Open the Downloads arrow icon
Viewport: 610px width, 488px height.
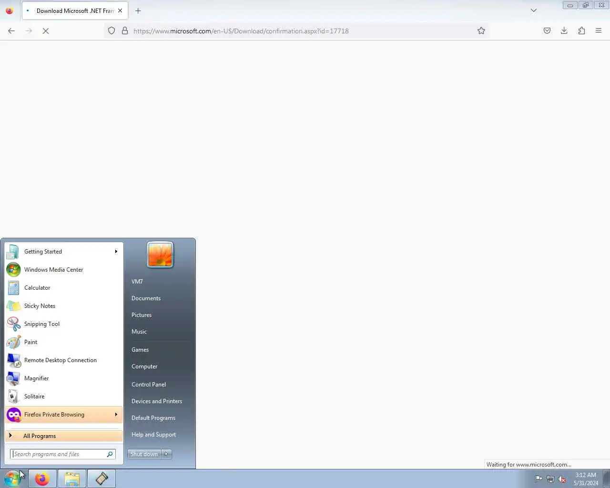[564, 30]
